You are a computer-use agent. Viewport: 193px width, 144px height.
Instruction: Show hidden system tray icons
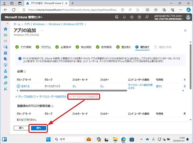(141, 139)
